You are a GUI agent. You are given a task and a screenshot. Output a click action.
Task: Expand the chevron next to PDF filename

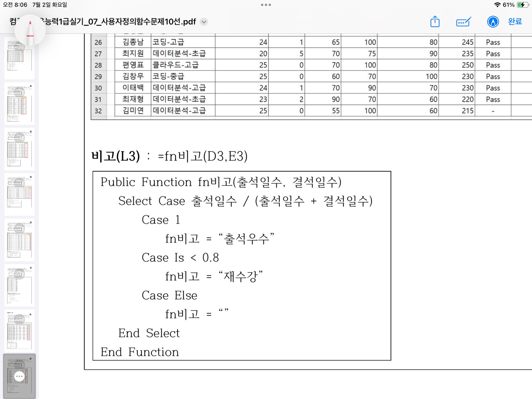pos(204,22)
